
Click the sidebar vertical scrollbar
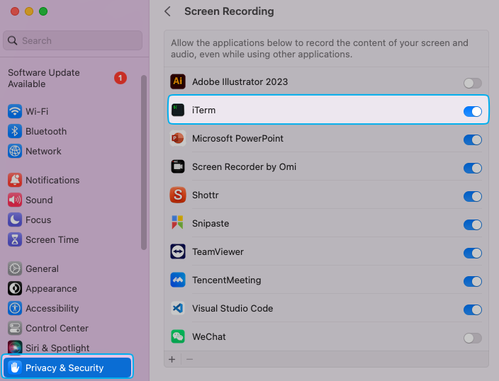pyautogui.click(x=144, y=163)
